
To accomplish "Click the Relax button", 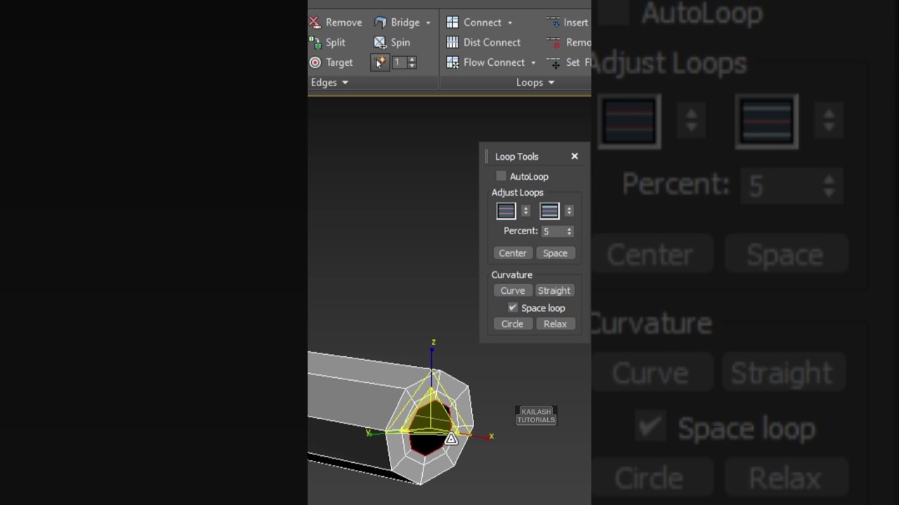I will [555, 323].
